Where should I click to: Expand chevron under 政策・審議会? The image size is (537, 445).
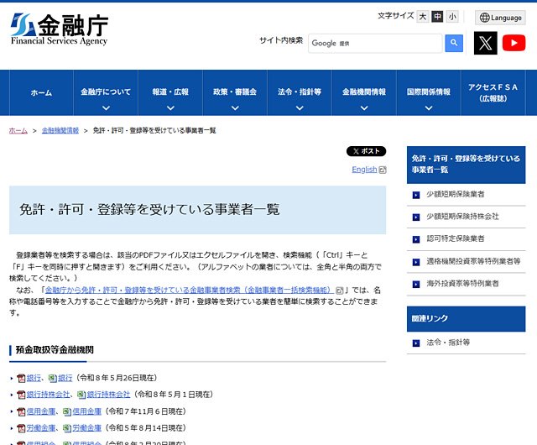point(235,108)
